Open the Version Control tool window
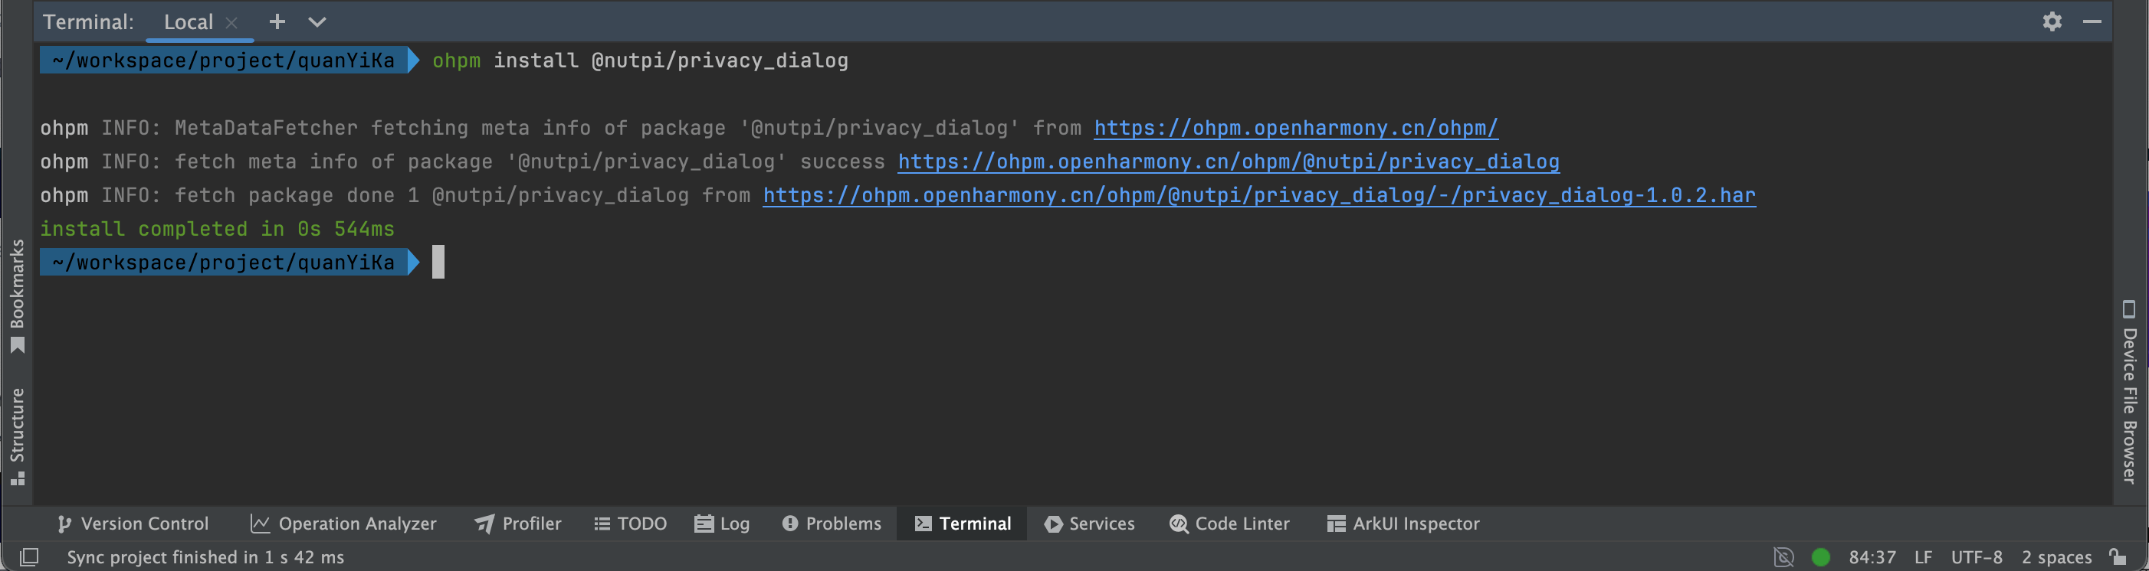Screen dimensions: 2149x571 pyautogui.click(x=133, y=524)
